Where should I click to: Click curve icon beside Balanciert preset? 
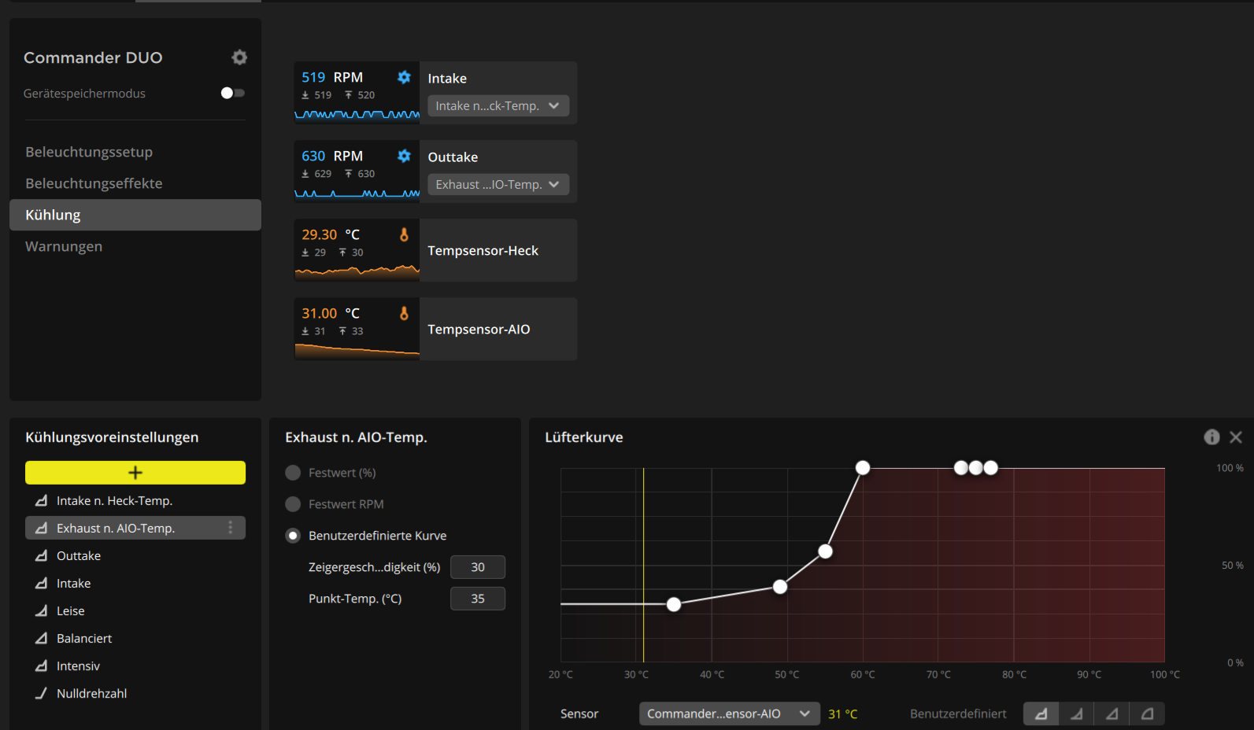pyautogui.click(x=41, y=638)
